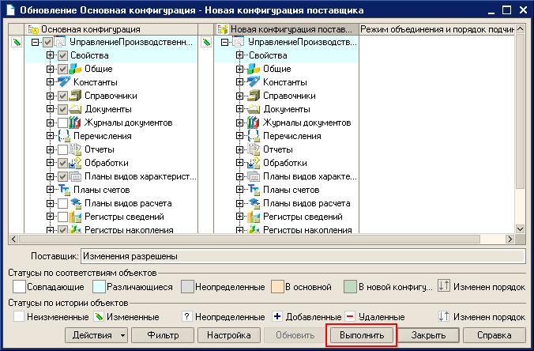534x351 pixels.
Task: Click the Различающиеся status color swatch
Action: (x=99, y=287)
